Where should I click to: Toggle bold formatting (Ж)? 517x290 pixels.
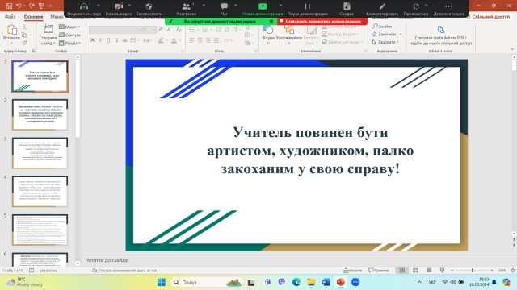(92, 40)
